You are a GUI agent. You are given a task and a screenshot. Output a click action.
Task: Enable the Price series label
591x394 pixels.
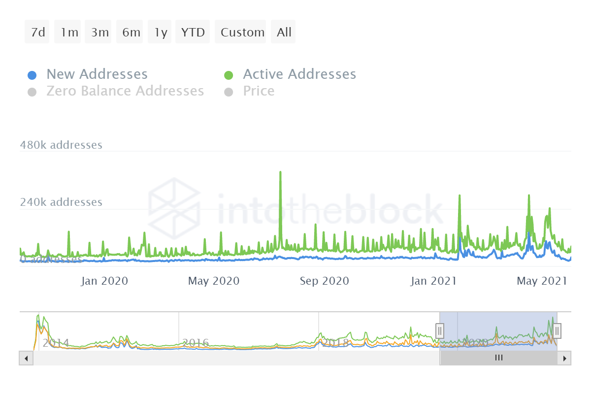point(259,91)
